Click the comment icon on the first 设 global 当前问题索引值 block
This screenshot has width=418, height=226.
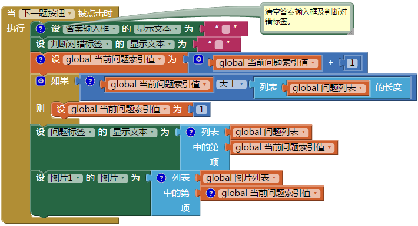click(41, 59)
